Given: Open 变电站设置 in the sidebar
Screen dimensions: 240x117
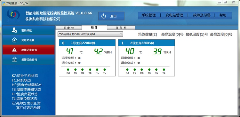Looking at the screenshot, I should [28, 40].
